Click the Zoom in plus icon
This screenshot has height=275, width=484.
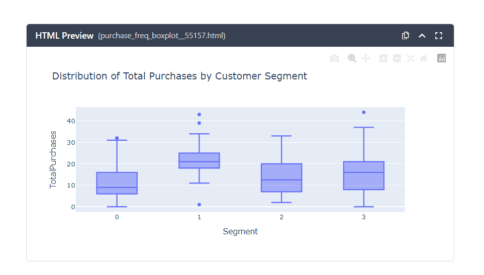[383, 58]
